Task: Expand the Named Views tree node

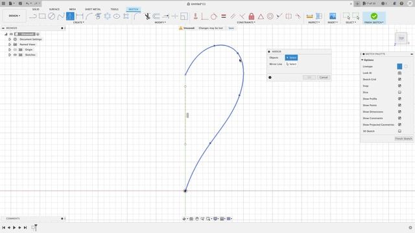Action: [10, 45]
